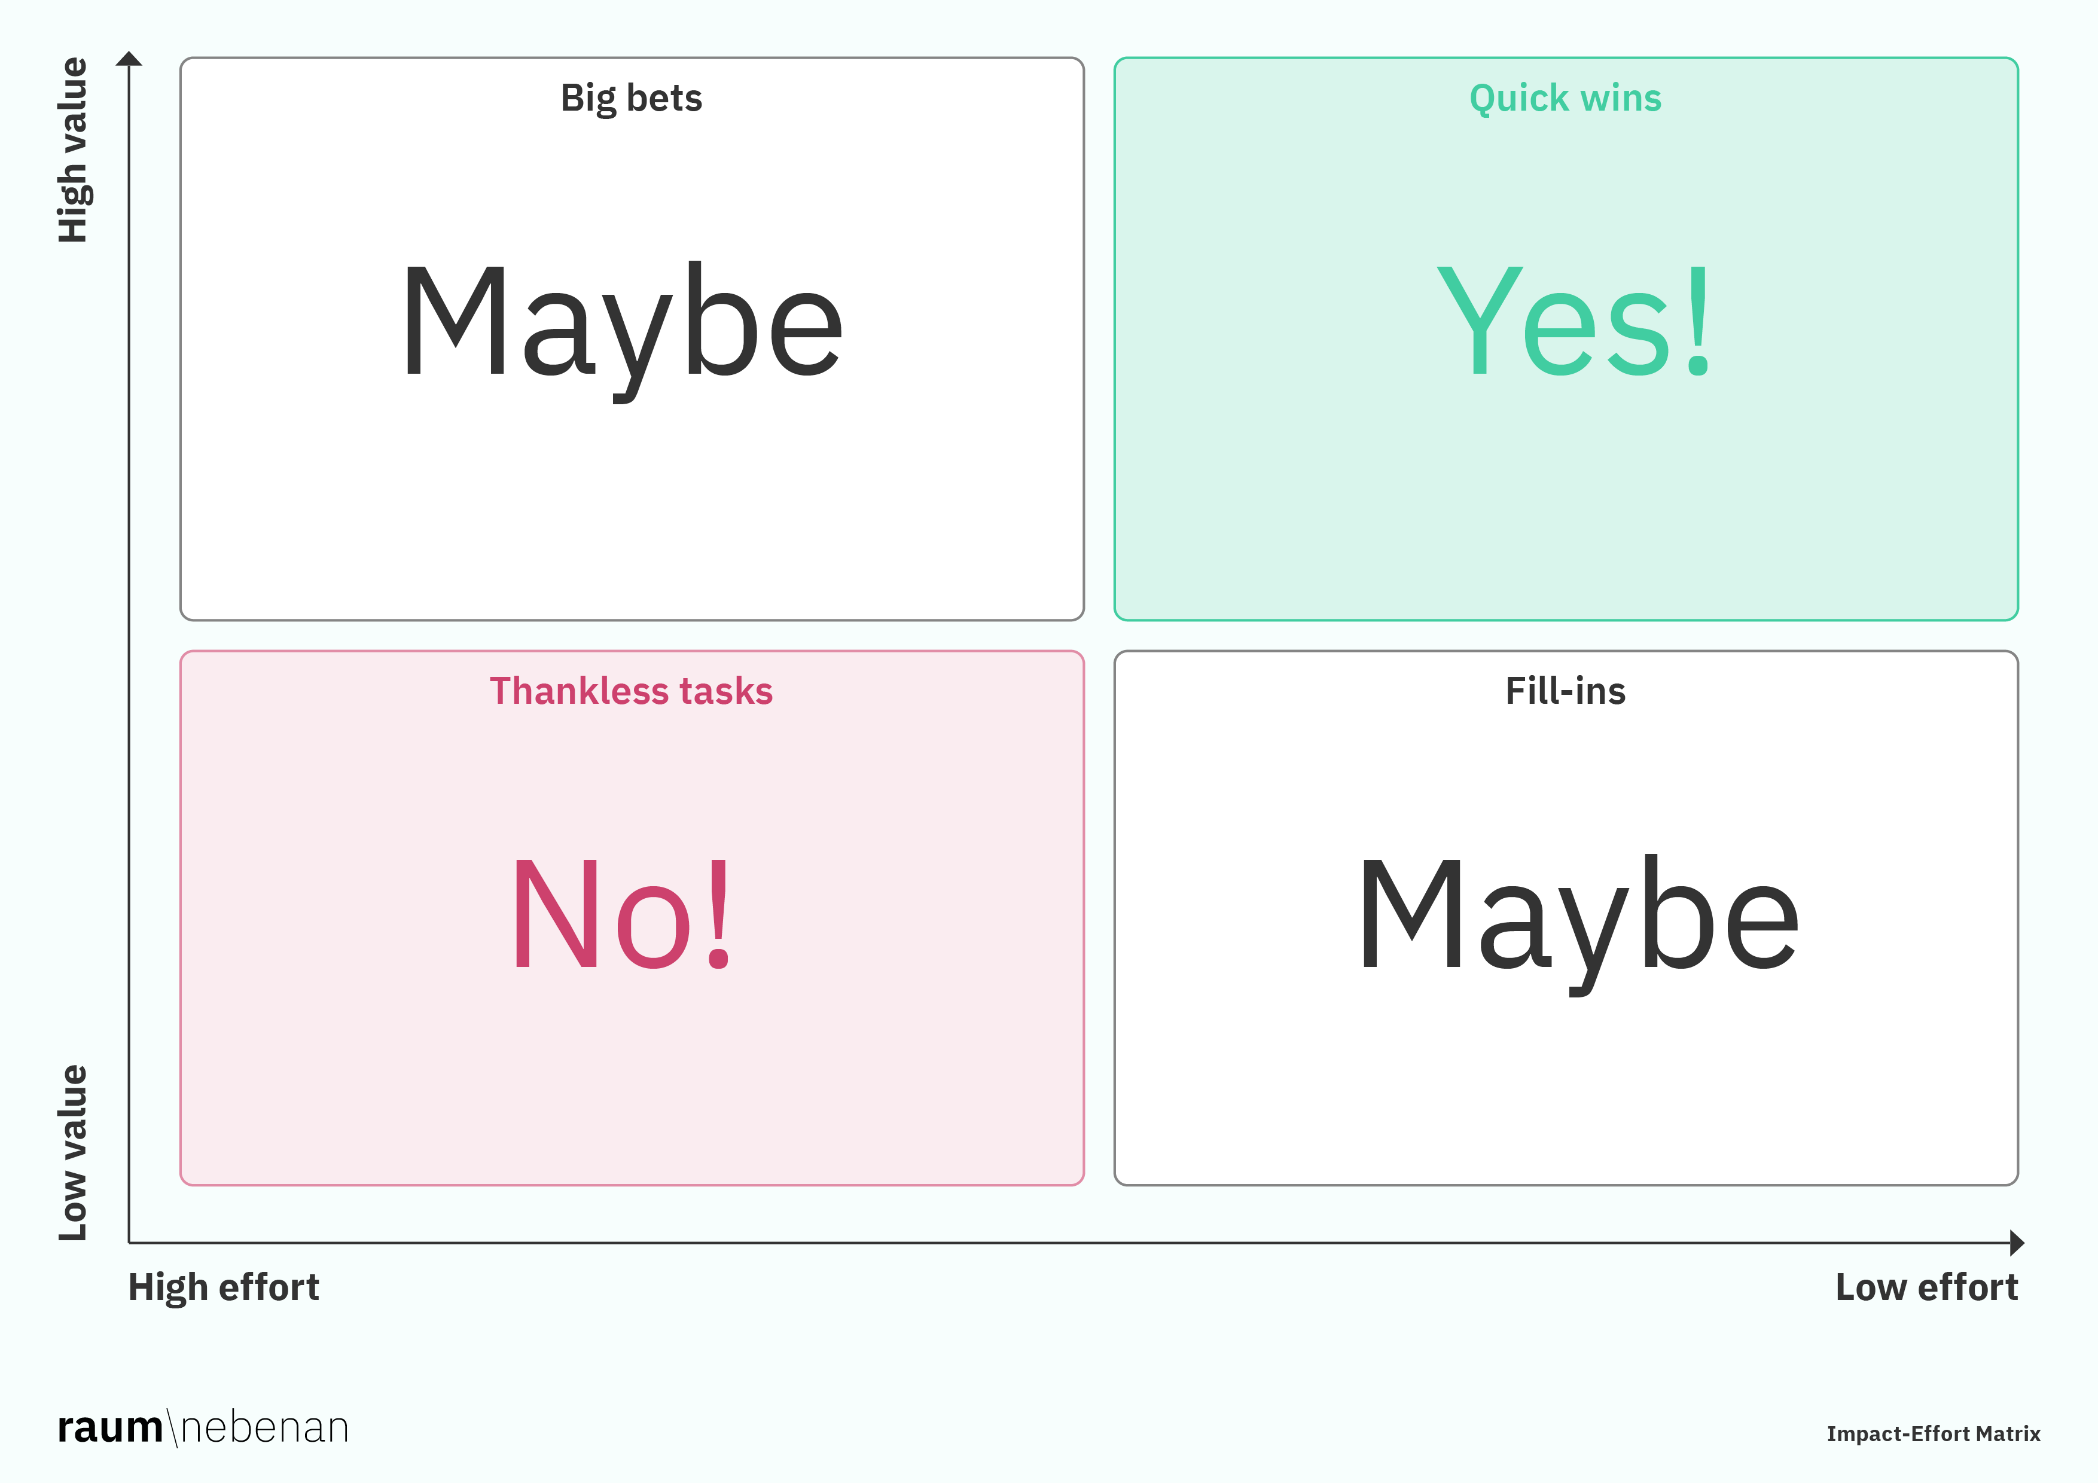Click the raum\nebenan logo
The image size is (2098, 1483).
203,1428
